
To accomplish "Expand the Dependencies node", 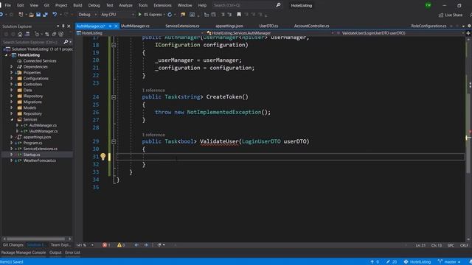I will point(12,67).
